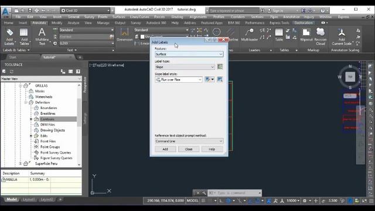Click the Prospector side tab
375x211 pixels.
pyautogui.click(x=84, y=85)
